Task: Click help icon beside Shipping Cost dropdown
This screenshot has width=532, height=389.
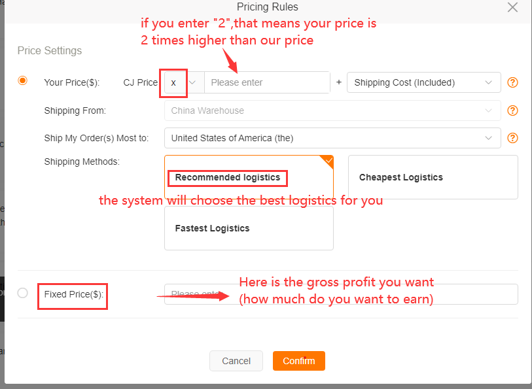Action: (x=513, y=82)
